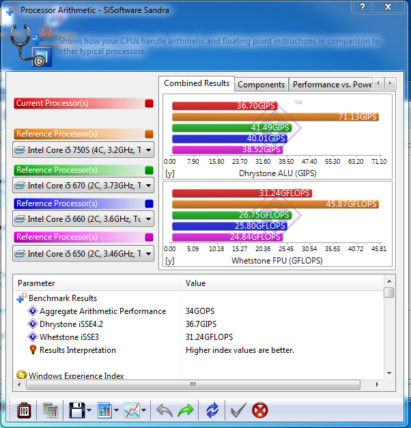Switch to the Combined Results tab
This screenshot has width=411, height=428.
(197, 83)
